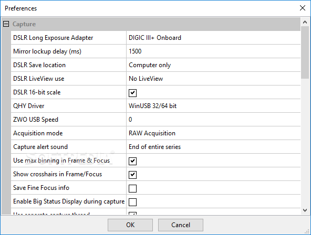Select the DSLR 16-bit scale label
Image resolution: width=311 pixels, height=235 pixels.
(37, 92)
